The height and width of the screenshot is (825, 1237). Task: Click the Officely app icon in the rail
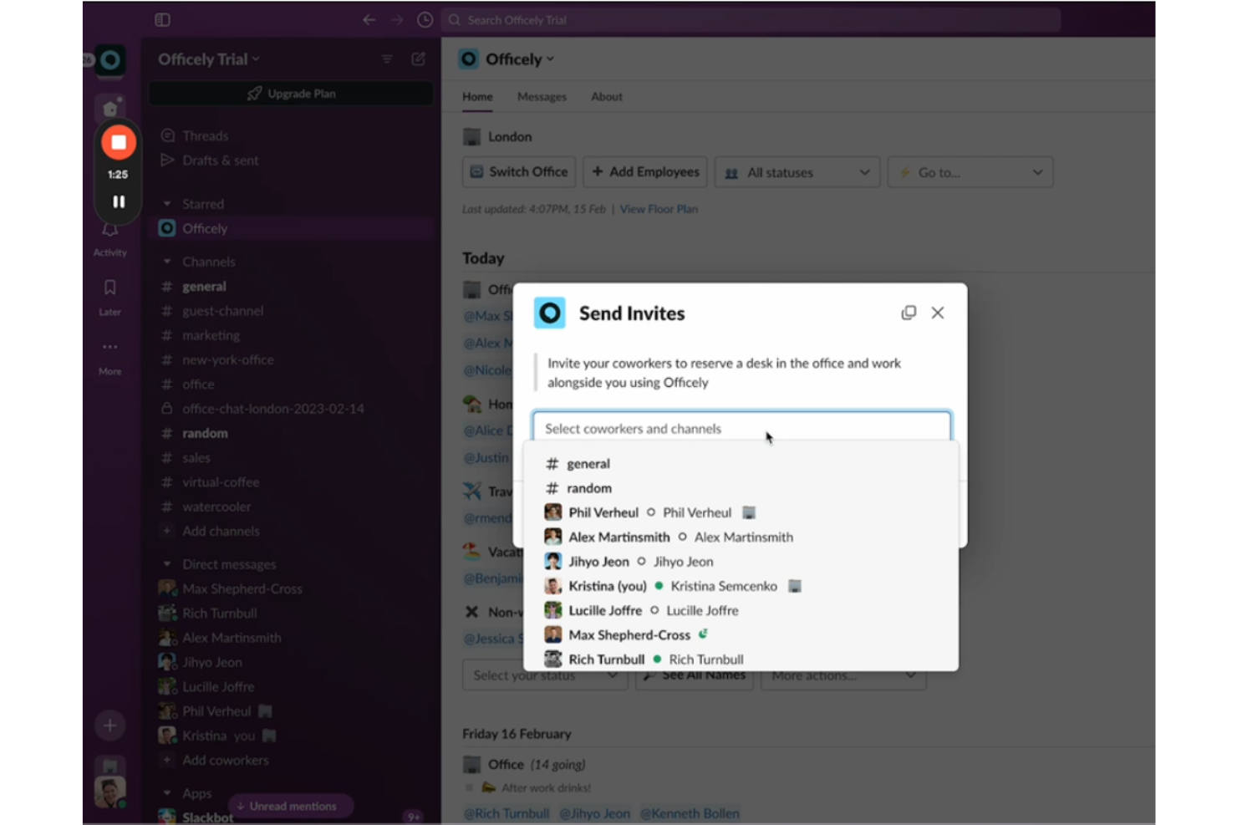point(109,59)
